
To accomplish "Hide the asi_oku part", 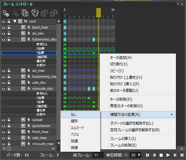I will (x=4, y=33).
